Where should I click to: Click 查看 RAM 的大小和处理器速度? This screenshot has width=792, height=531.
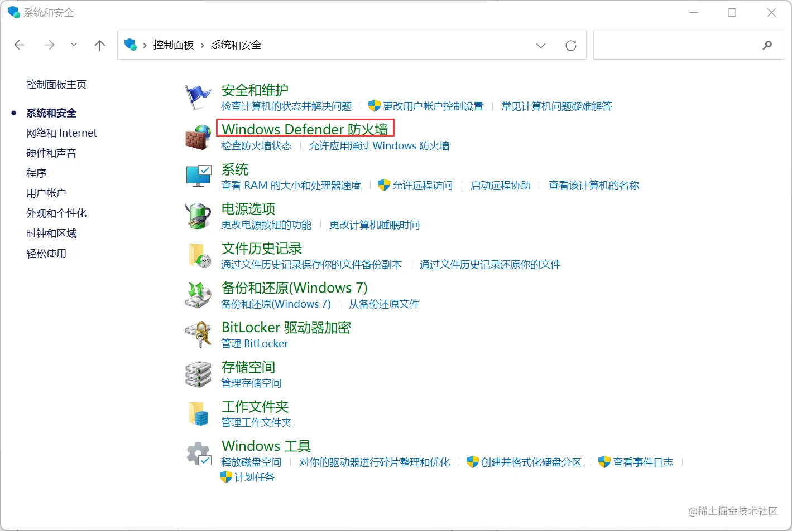click(291, 186)
